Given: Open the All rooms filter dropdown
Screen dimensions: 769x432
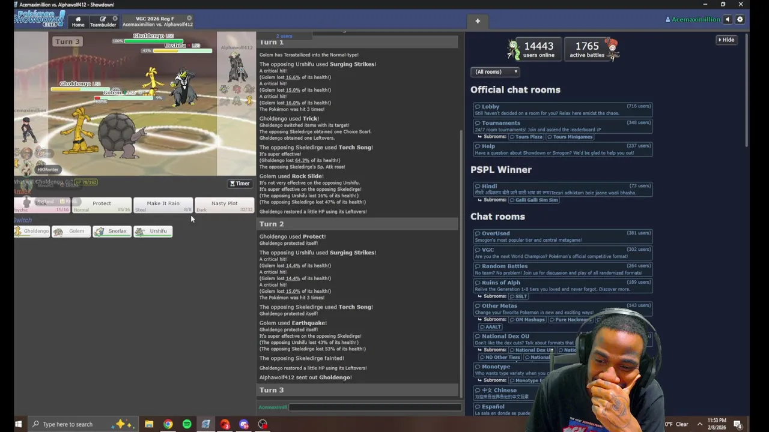Looking at the screenshot, I should click(x=496, y=72).
